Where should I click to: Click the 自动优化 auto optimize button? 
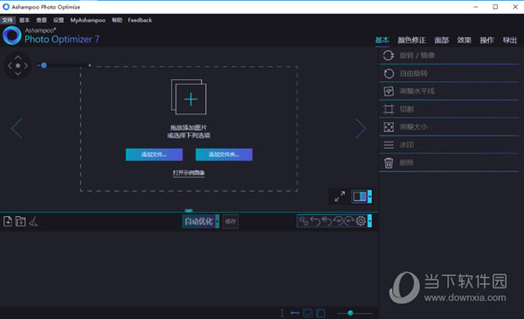[198, 221]
